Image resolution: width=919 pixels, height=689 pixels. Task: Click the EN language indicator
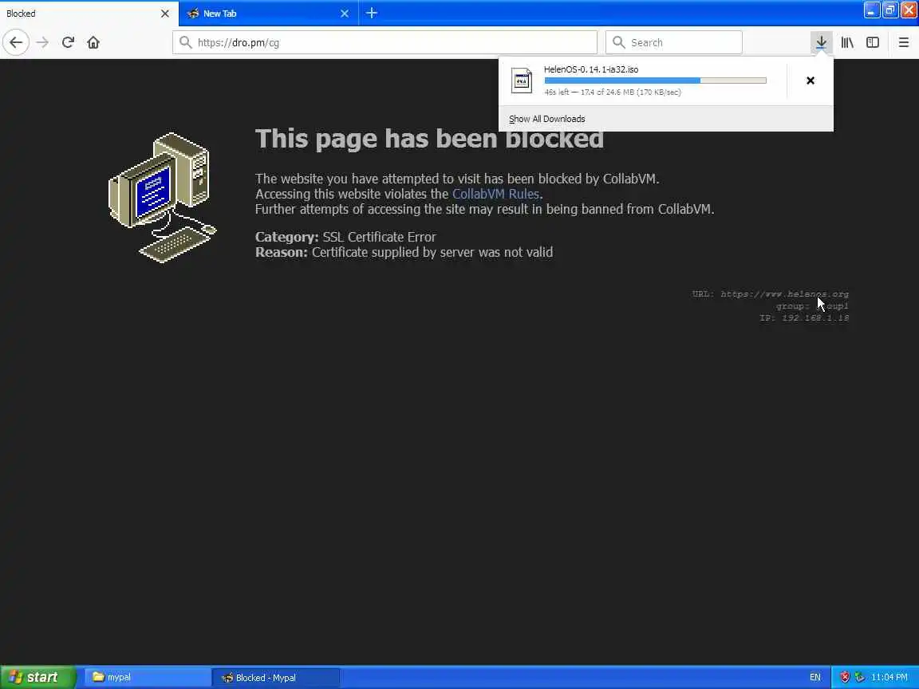814,677
